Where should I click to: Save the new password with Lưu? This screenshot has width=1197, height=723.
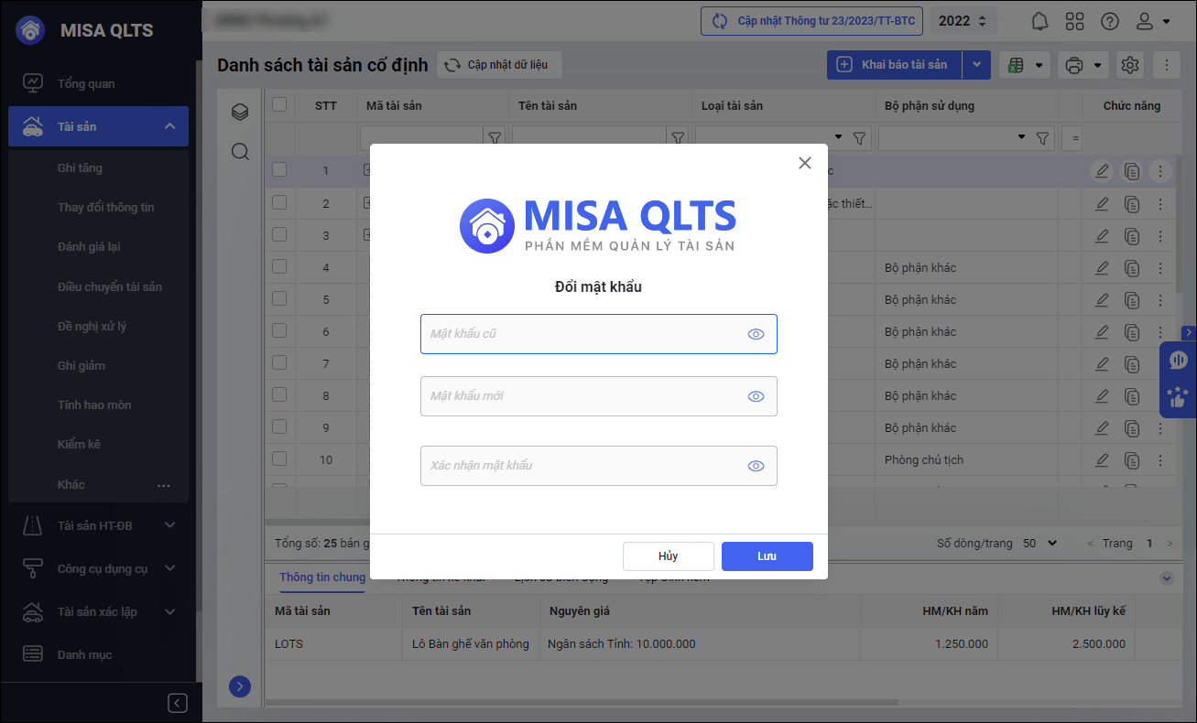[x=767, y=556]
